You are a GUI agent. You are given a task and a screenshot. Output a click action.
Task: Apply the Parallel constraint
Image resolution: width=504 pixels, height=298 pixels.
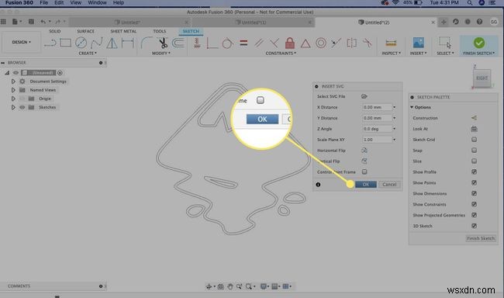click(x=259, y=43)
